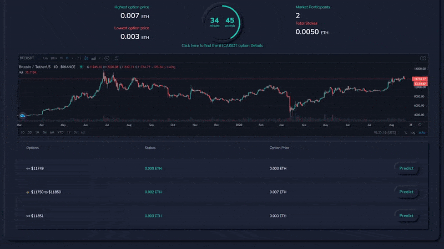This screenshot has height=249, width=444.
Task: Click the cloud icon at chart start
Action: click(x=22, y=116)
